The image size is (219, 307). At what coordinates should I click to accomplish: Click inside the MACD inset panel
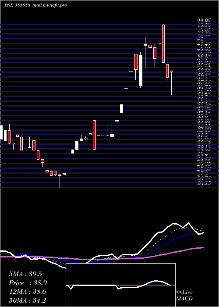(x=120, y=285)
